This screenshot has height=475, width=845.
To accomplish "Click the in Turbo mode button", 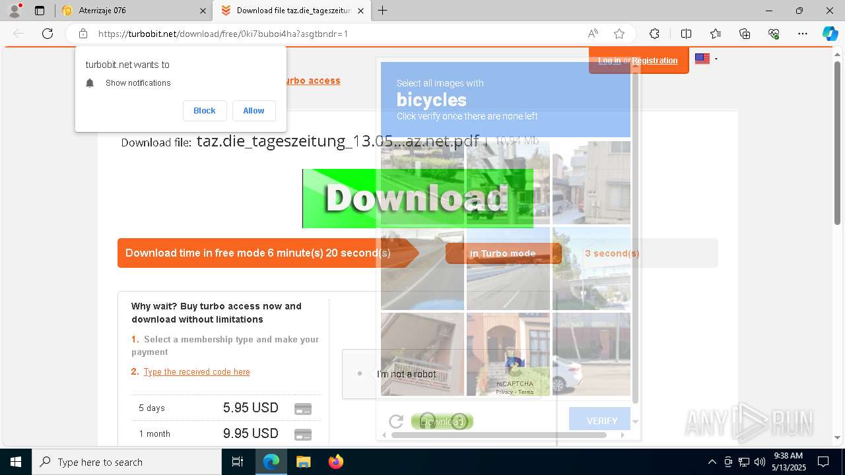I will click(x=503, y=253).
